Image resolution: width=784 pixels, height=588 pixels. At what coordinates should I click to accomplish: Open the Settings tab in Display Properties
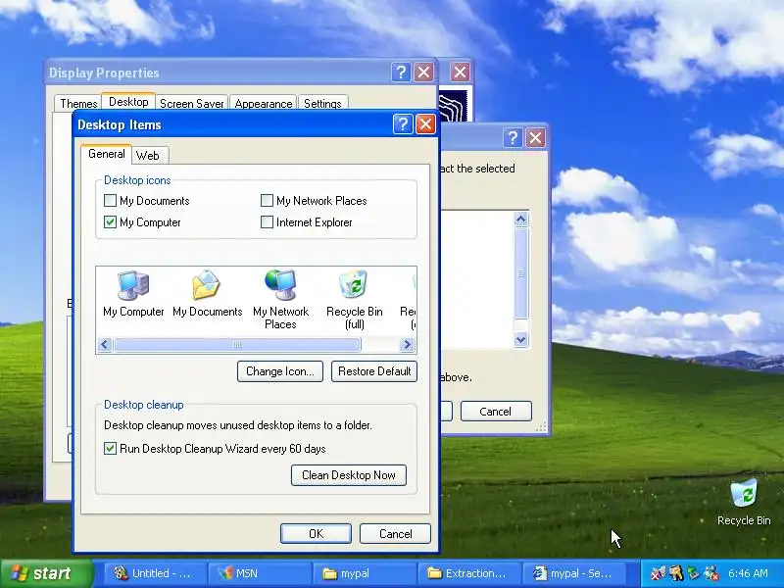[x=322, y=104]
